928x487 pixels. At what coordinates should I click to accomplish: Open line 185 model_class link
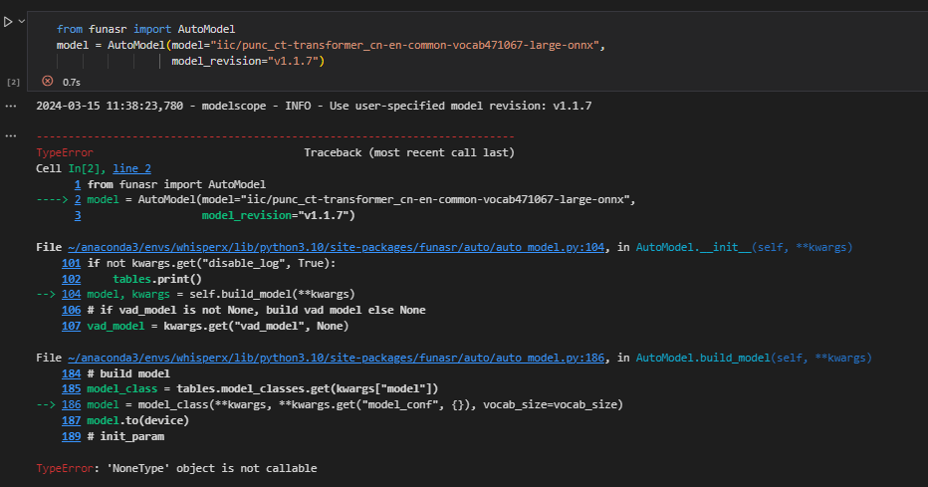[71, 388]
